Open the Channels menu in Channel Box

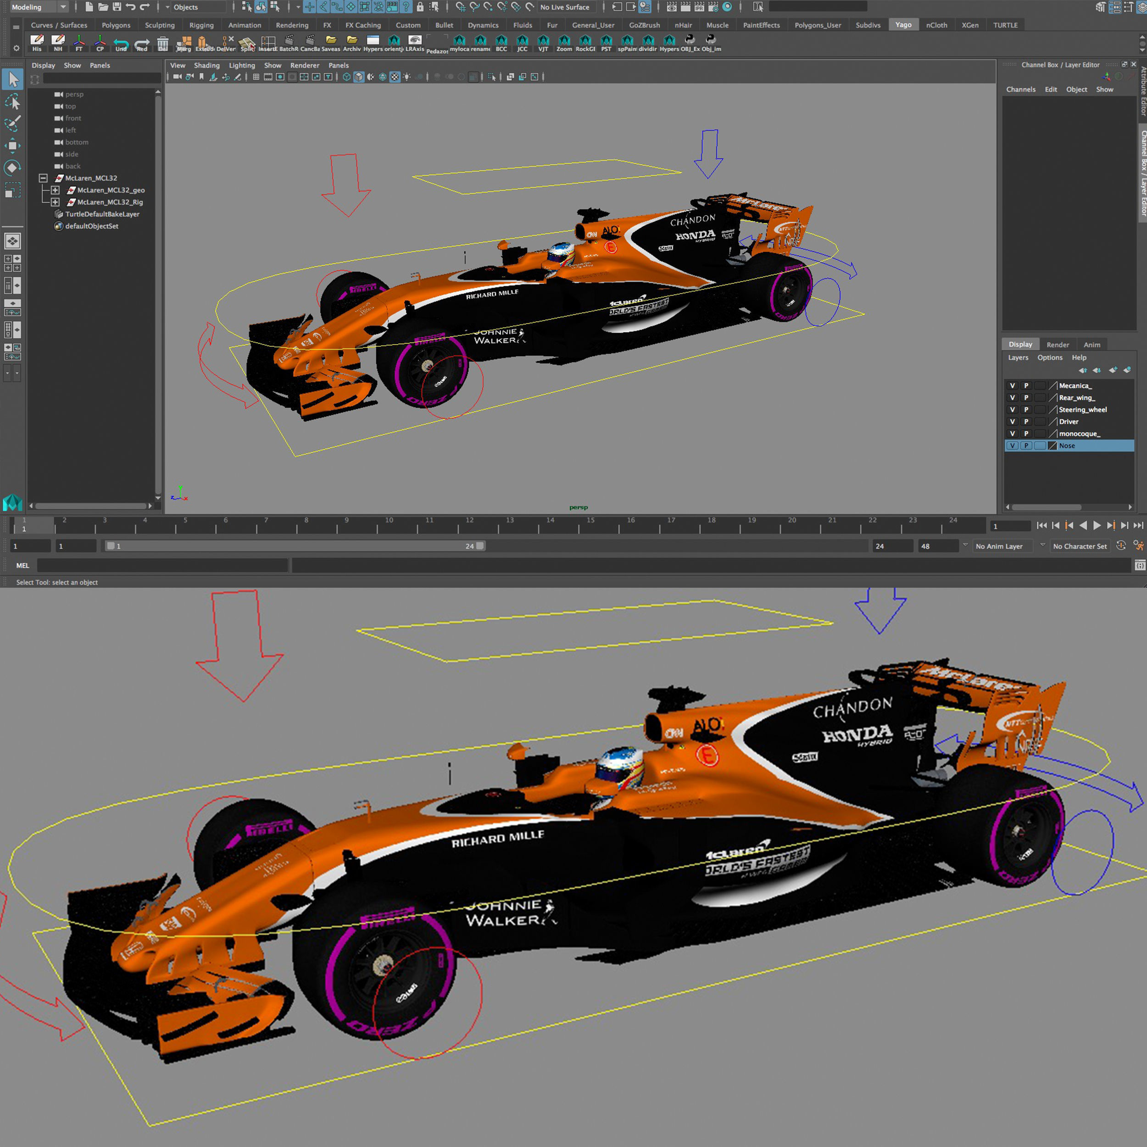click(1020, 89)
